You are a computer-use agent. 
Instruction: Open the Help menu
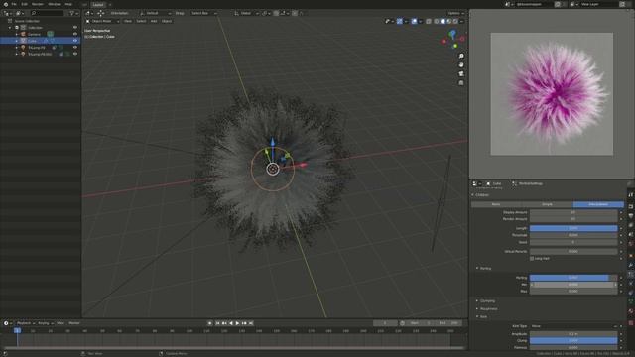68,4
